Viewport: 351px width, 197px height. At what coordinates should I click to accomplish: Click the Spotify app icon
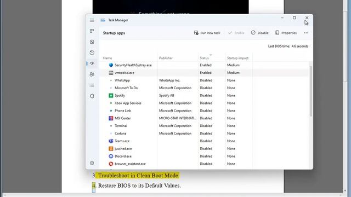[x=111, y=95]
